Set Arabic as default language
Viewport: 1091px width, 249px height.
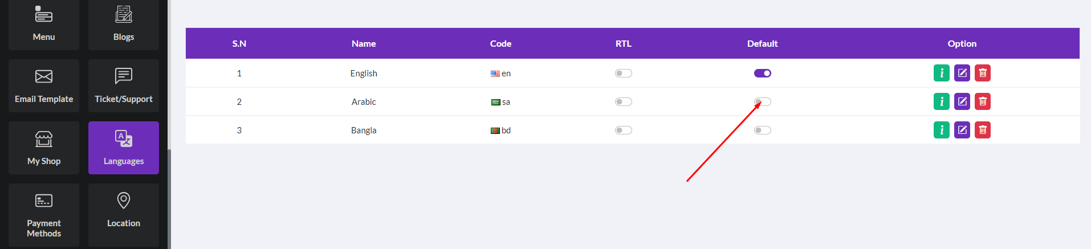tap(762, 101)
